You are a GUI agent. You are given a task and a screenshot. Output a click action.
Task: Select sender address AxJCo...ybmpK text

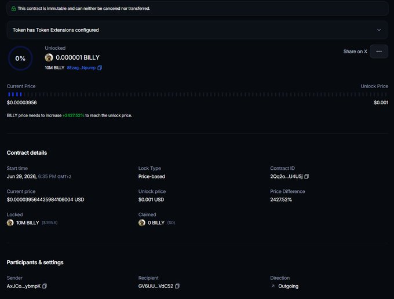tap(24, 286)
